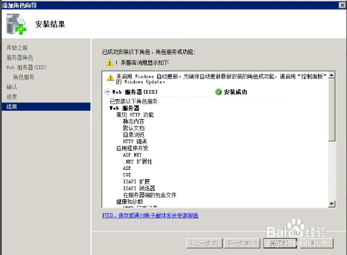Image resolution: width=347 pixels, height=255 pixels.
Task: Click the 静态内容 entry
Action: click(x=134, y=122)
